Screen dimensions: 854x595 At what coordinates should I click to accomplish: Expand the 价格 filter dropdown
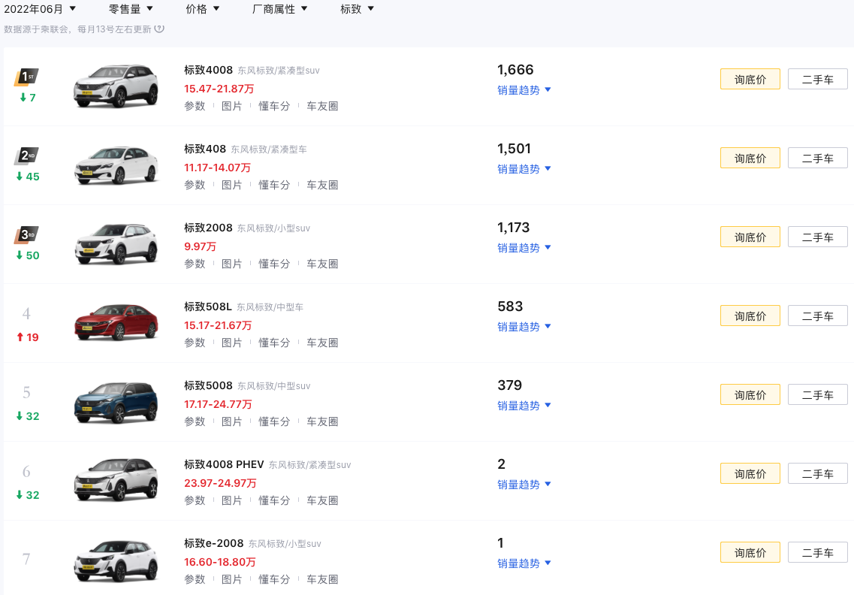coord(203,9)
